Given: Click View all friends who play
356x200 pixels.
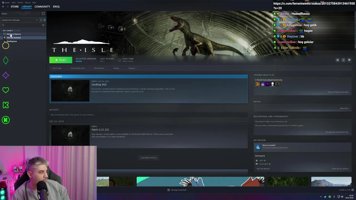Looking at the screenshot, I should tap(338, 92).
